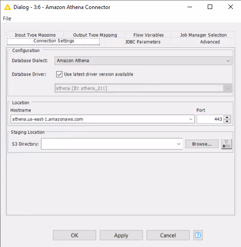241x247 pixels.
Task: Click the Apply button
Action: [121, 235]
